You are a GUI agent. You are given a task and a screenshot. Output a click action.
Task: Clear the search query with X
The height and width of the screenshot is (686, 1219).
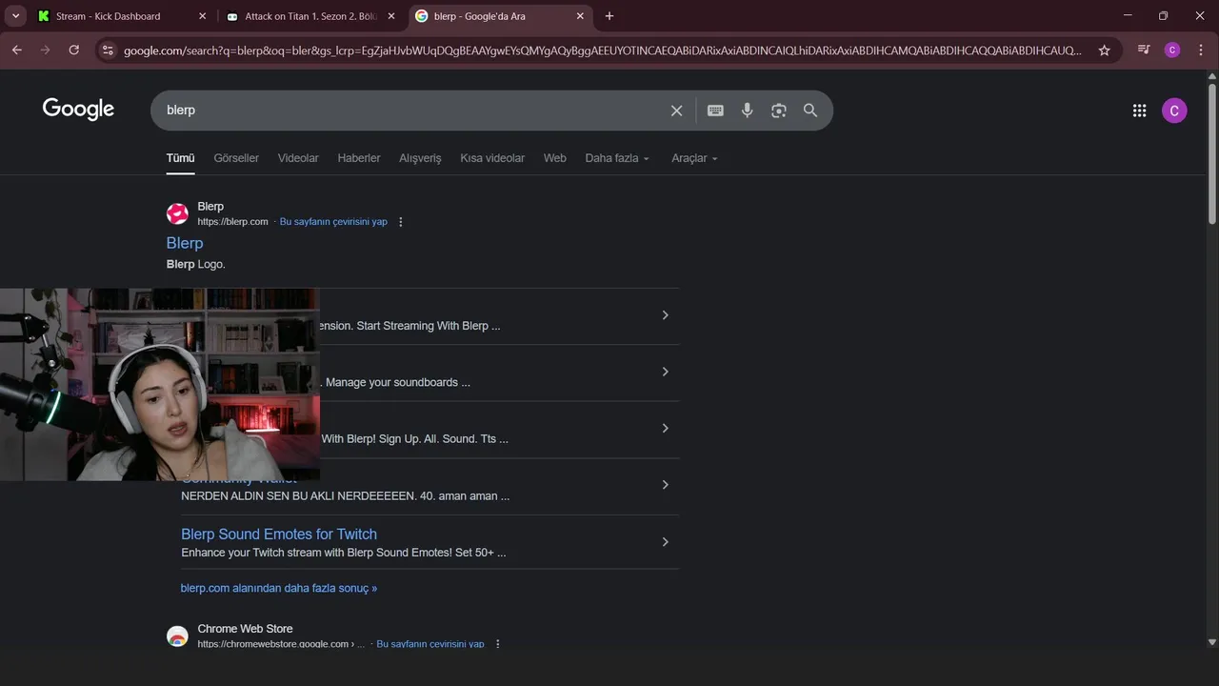(x=676, y=111)
